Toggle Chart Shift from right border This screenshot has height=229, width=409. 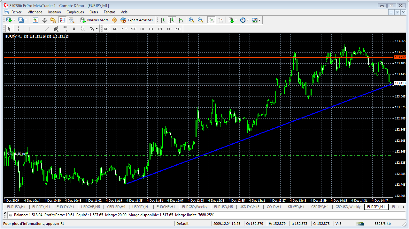click(220, 20)
